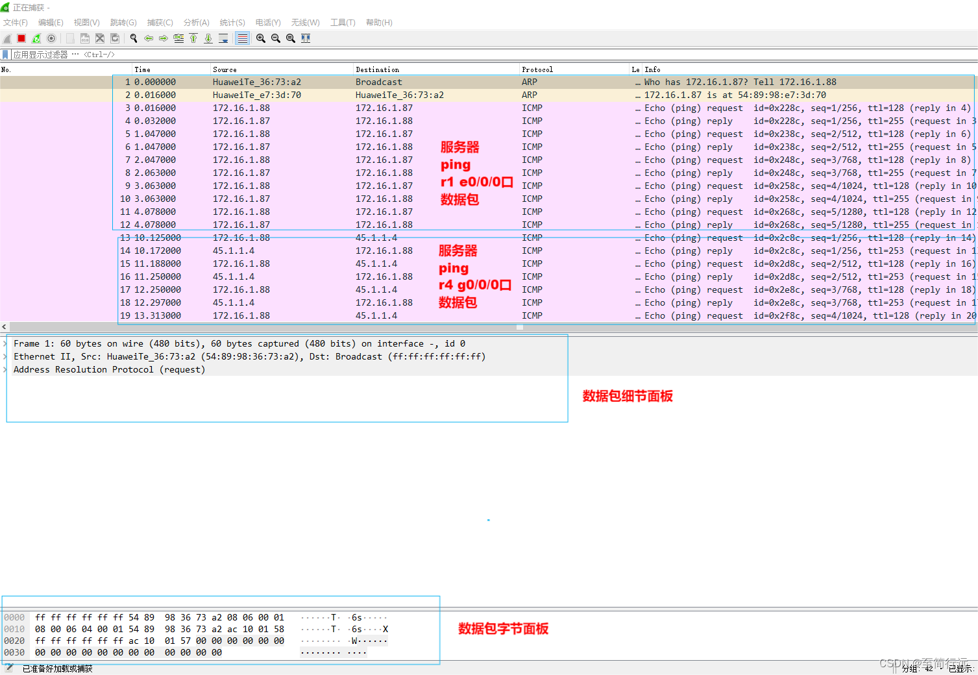Click the 分组: 42 status bar entry

[x=918, y=669]
